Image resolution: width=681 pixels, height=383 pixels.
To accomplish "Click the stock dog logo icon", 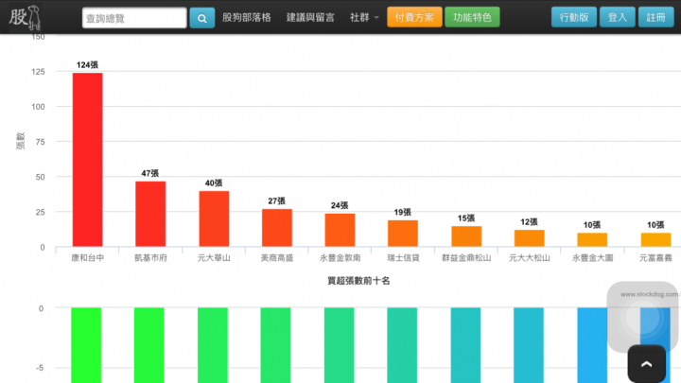I will point(26,17).
